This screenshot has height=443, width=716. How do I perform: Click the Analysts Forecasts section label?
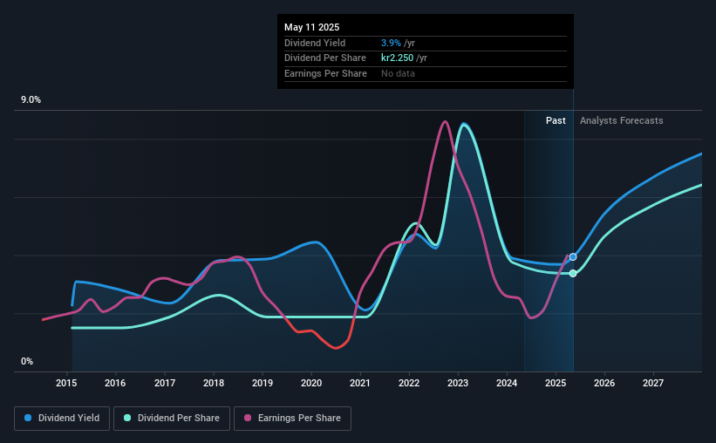(x=622, y=120)
